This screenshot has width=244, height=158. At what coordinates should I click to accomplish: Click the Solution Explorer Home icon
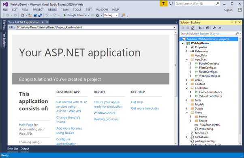193,28
